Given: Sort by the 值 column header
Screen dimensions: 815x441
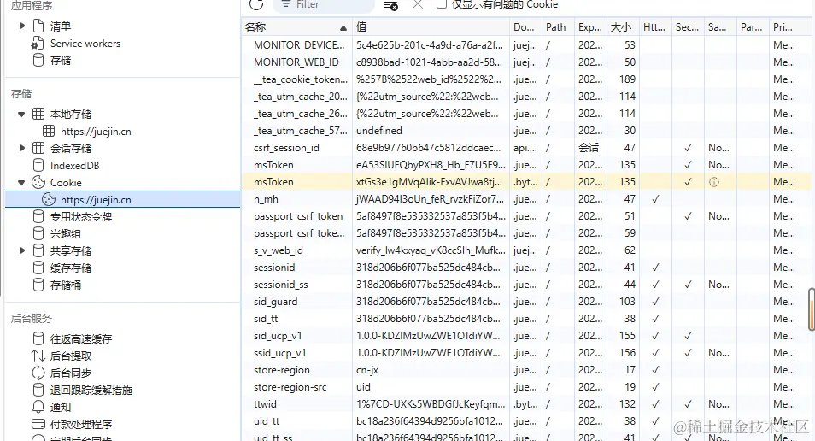Looking at the screenshot, I should click(x=431, y=27).
